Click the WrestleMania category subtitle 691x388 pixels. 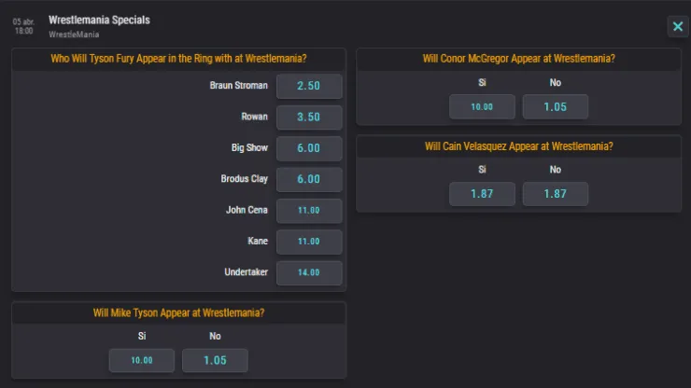75,35
